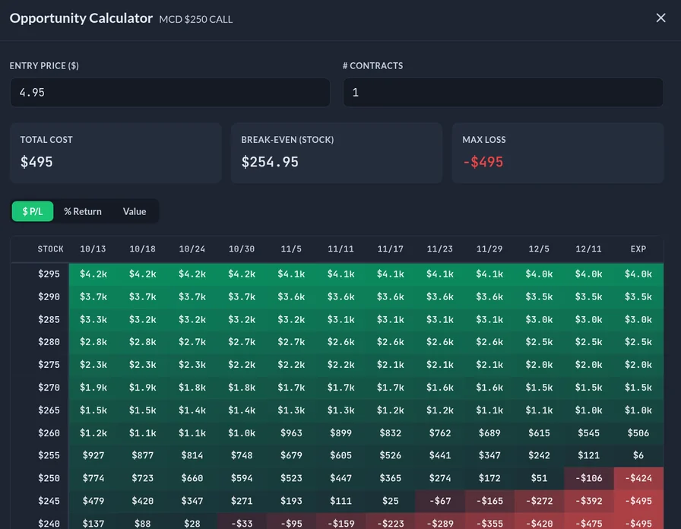Click the $285 stock price row label

coord(49,320)
